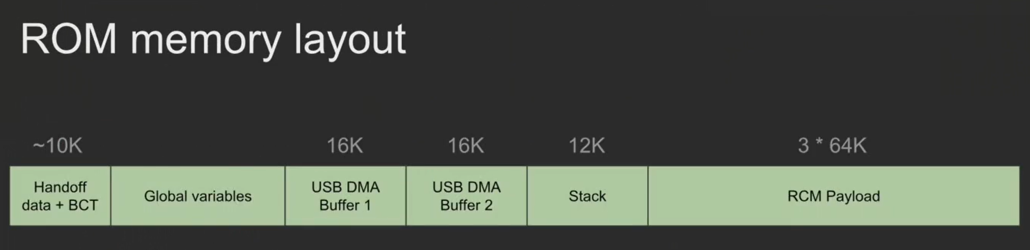Click the 16K label above Buffer 2
Screen dimensions: 1030x250
click(466, 146)
